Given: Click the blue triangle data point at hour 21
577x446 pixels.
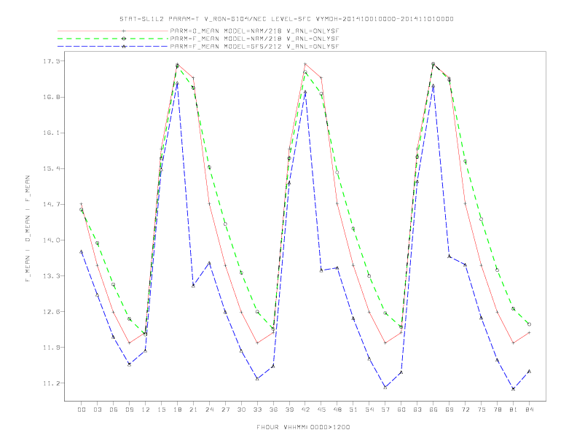Looking at the screenshot, I should (193, 286).
